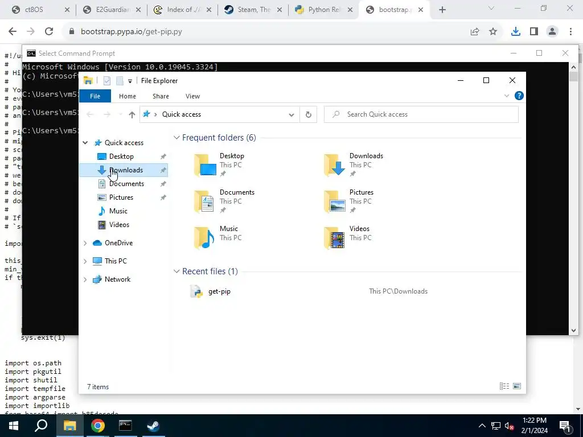This screenshot has width=583, height=437.
Task: Click the Search Quick access field
Action: click(421, 114)
